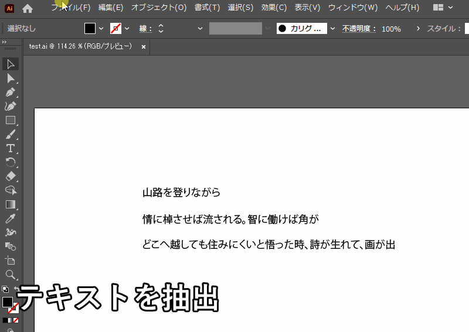Click the stroke color swatch in control bar

pyautogui.click(x=115, y=29)
